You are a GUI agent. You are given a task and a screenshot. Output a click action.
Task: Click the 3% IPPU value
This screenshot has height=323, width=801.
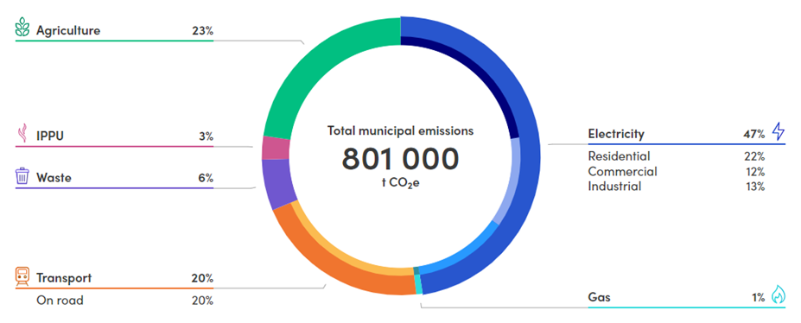206,136
